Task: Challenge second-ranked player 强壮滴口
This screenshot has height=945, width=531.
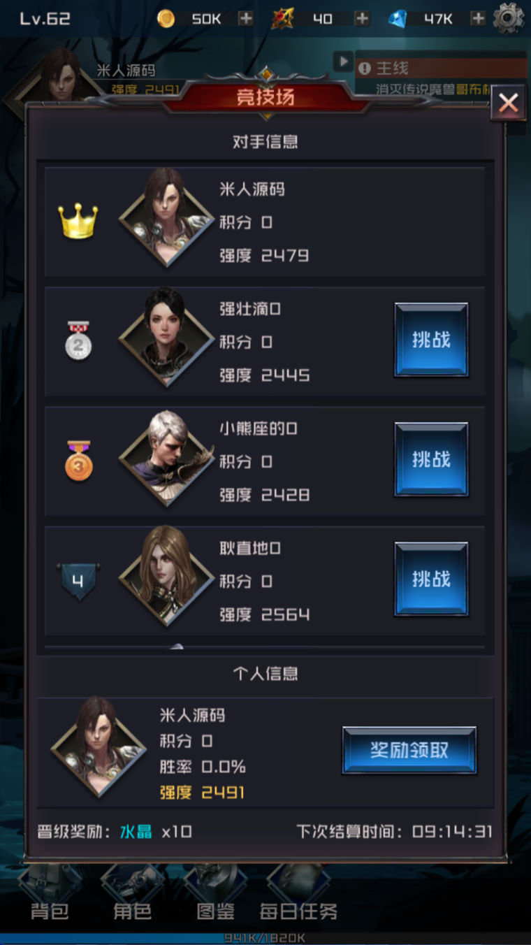Action: pyautogui.click(x=431, y=340)
